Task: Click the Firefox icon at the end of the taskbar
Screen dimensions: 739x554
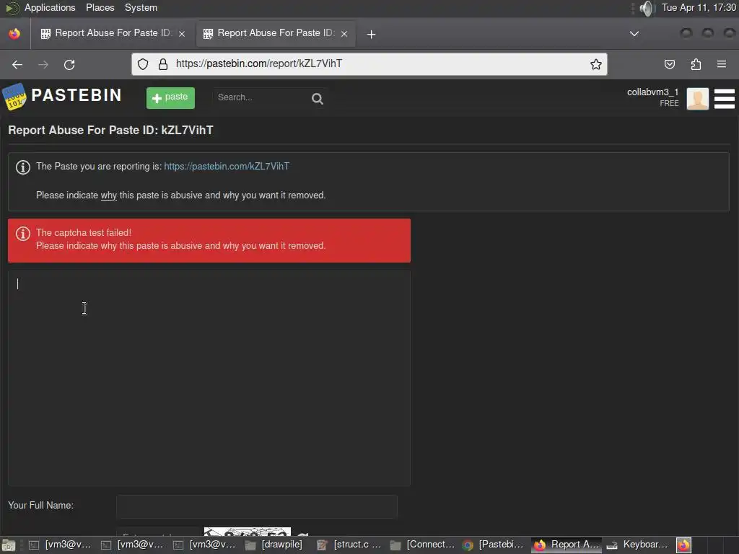Action: pyautogui.click(x=684, y=545)
